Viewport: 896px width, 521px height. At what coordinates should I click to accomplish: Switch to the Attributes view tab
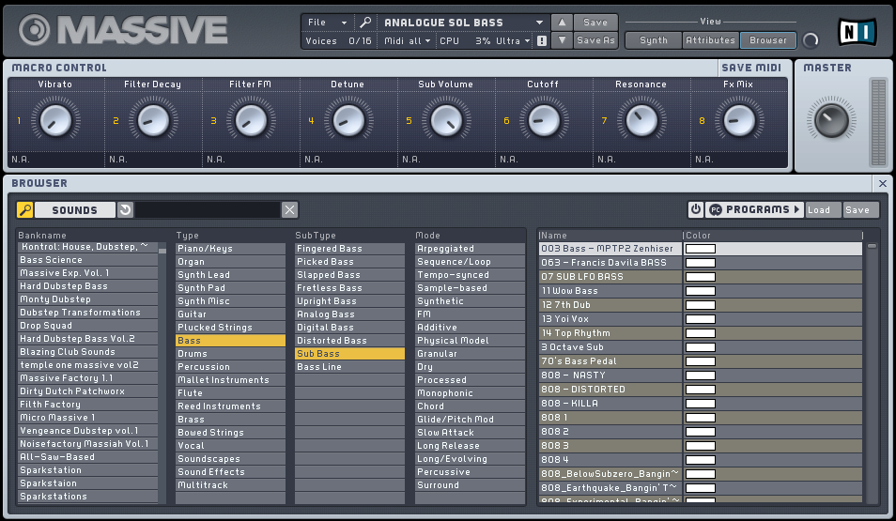710,40
